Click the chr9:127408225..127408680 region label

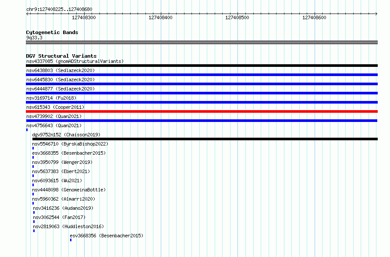pyautogui.click(x=59, y=9)
